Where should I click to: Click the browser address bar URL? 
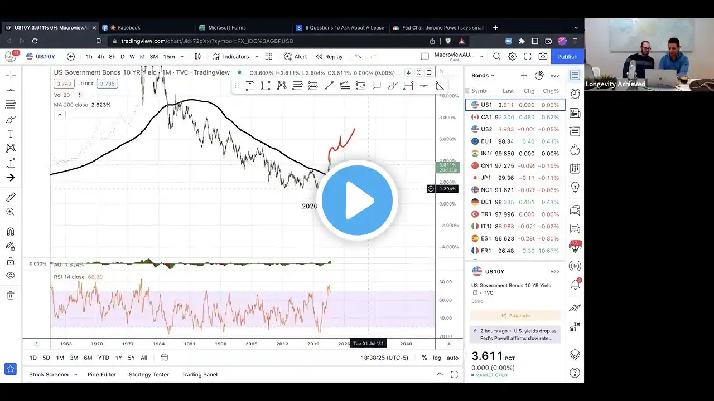coord(207,41)
